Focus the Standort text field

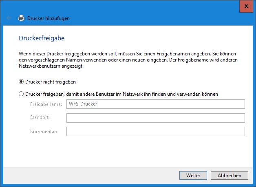click(x=155, y=118)
